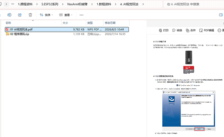Image resolution: width=224 pixels, height=137 pixels.
Task: Show hidden breadcrumb folders via ellipsis
Action: click(13, 4)
